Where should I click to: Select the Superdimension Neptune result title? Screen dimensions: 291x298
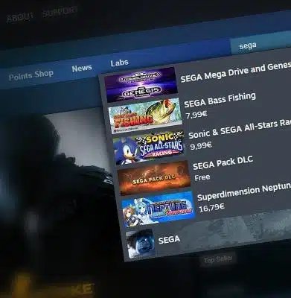(244, 193)
